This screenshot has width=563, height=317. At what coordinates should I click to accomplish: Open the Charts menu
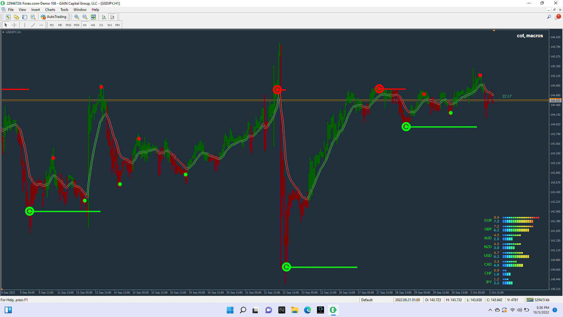(50, 10)
